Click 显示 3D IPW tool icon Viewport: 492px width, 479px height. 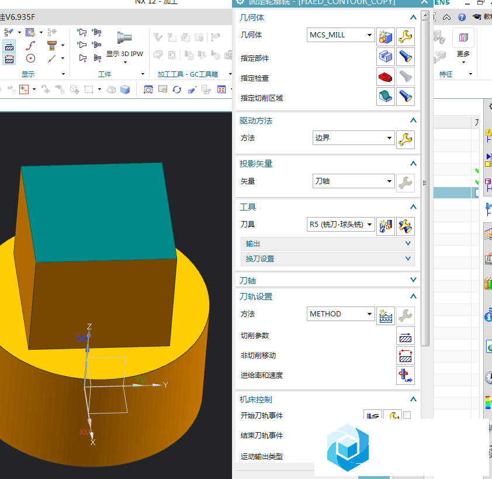(x=124, y=38)
